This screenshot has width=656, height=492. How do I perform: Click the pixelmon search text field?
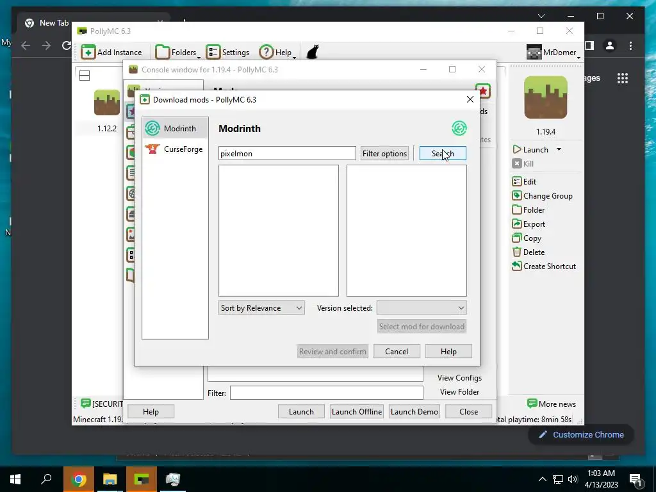(287, 154)
